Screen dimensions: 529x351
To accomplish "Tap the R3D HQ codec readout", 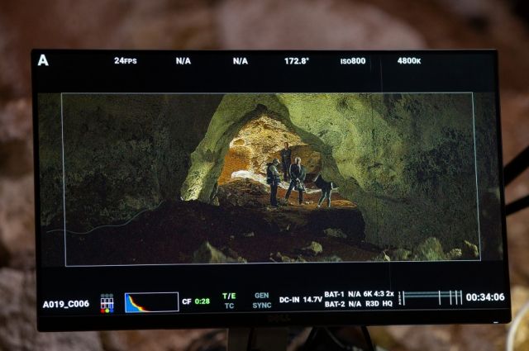I will 379,304.
